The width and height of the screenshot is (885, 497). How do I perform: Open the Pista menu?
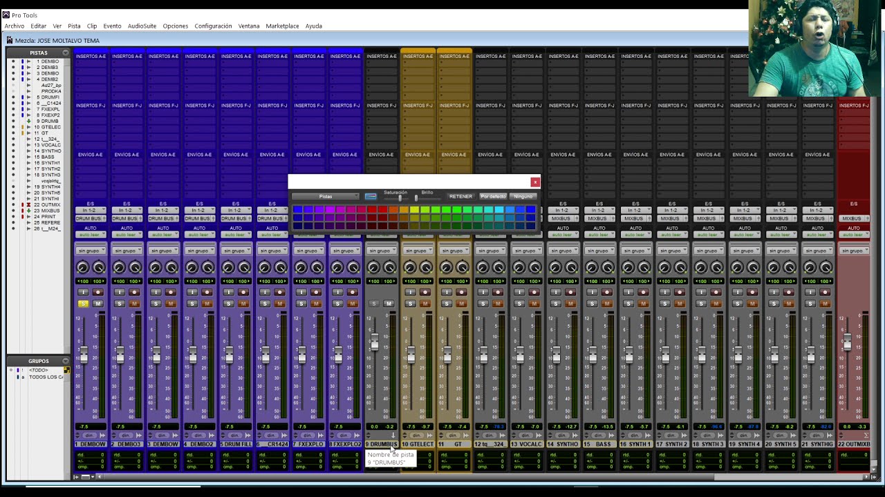point(74,26)
